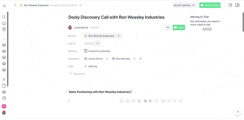Add an attendee with the plus icon
Viewport: 244px width, 120px height.
tap(141, 59)
